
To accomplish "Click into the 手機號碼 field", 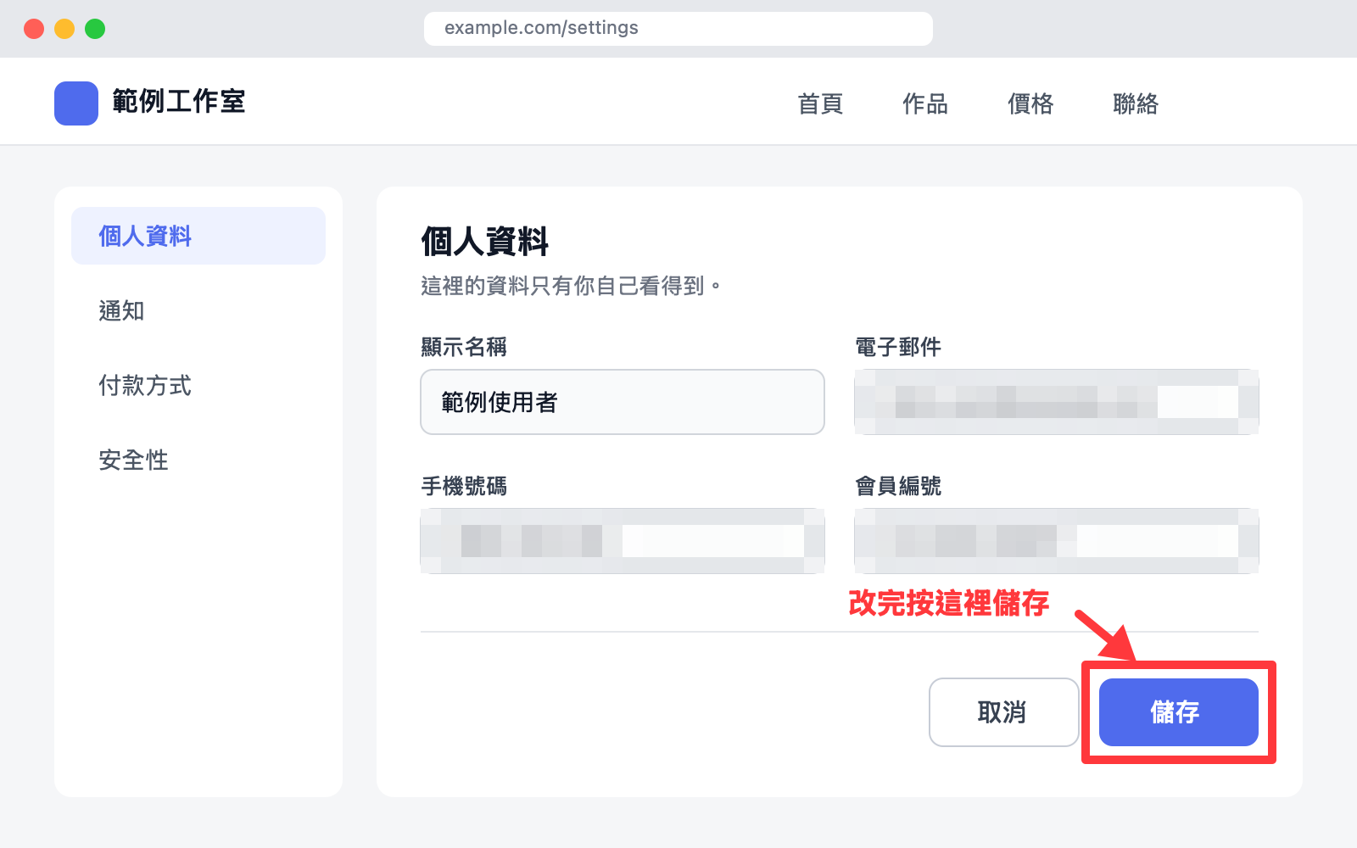I will [x=623, y=541].
